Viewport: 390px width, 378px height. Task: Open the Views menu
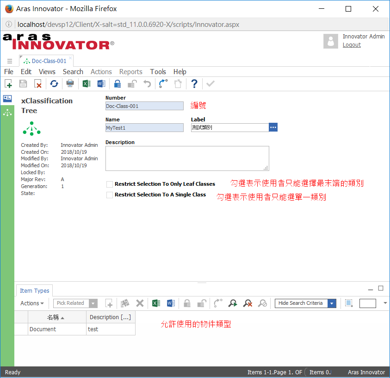[47, 72]
